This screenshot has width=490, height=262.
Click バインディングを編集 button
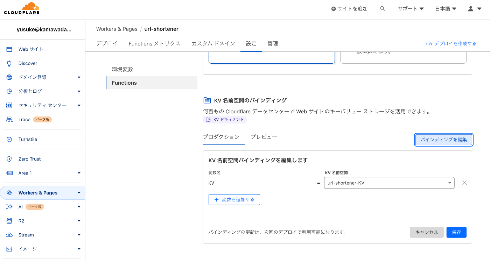point(444,140)
